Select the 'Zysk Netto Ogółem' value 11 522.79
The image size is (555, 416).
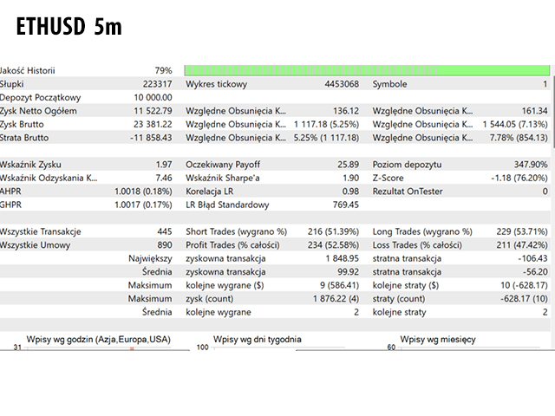point(153,111)
